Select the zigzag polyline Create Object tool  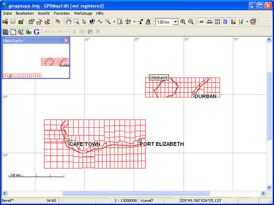tap(100, 22)
